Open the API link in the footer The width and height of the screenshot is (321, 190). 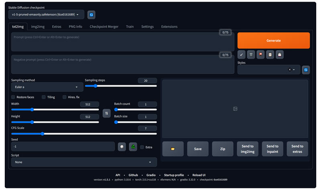tap(118, 175)
